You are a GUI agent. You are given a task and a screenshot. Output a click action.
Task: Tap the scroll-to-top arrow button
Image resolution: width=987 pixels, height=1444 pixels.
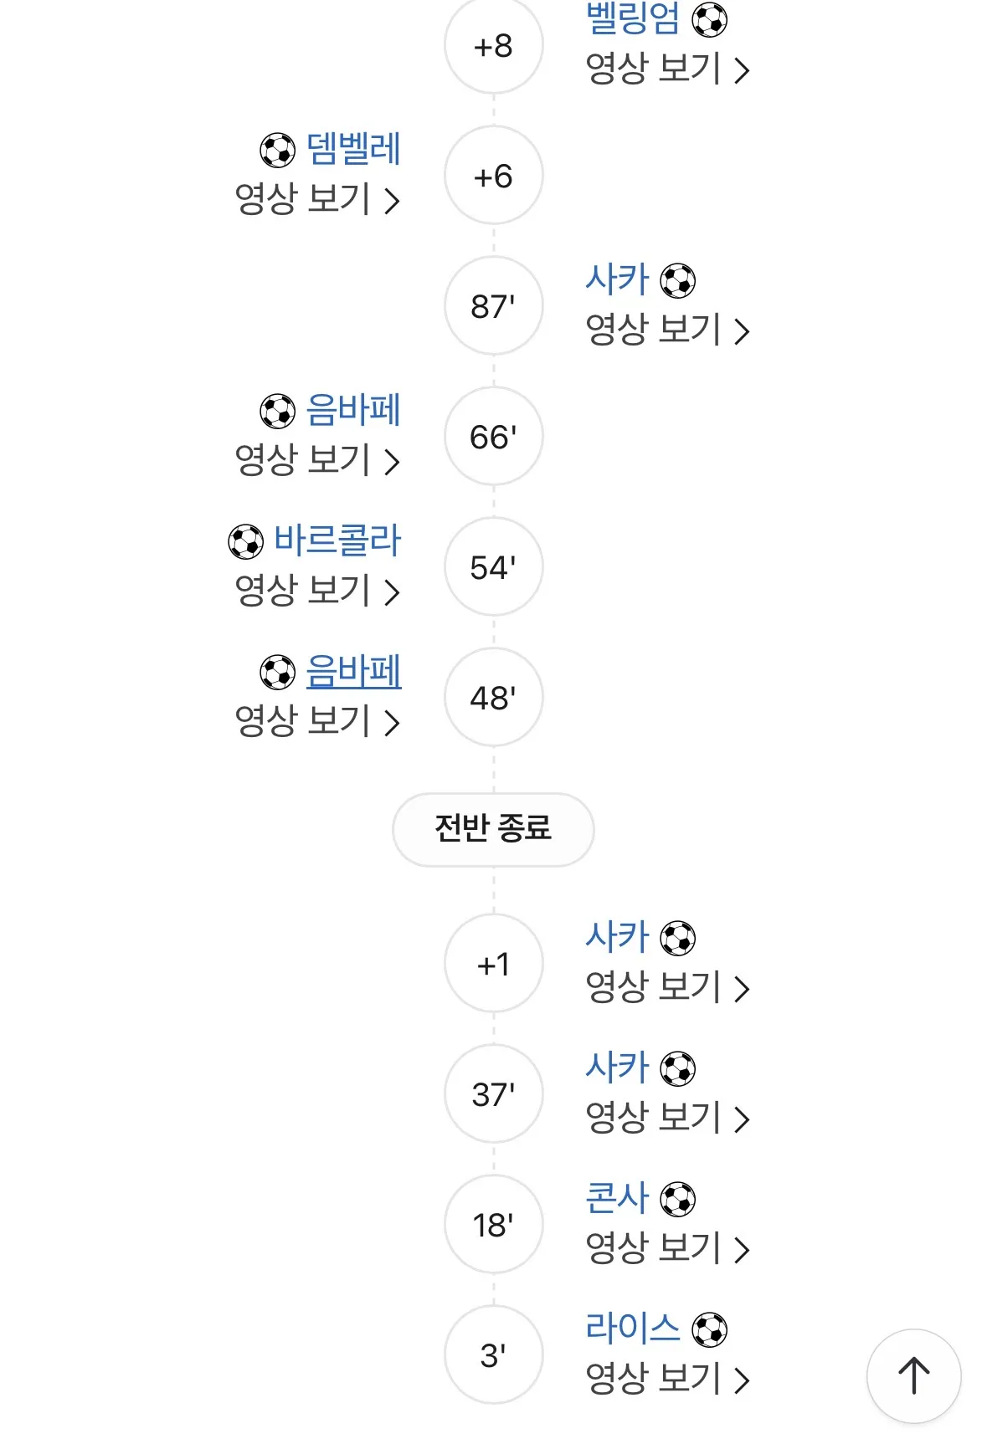[x=913, y=1375]
